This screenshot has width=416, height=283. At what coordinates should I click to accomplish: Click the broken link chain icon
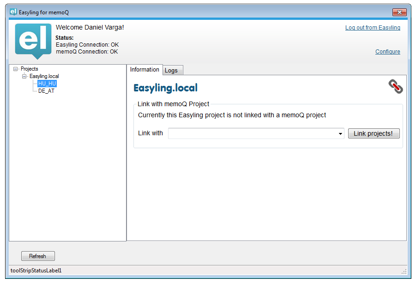(396, 86)
